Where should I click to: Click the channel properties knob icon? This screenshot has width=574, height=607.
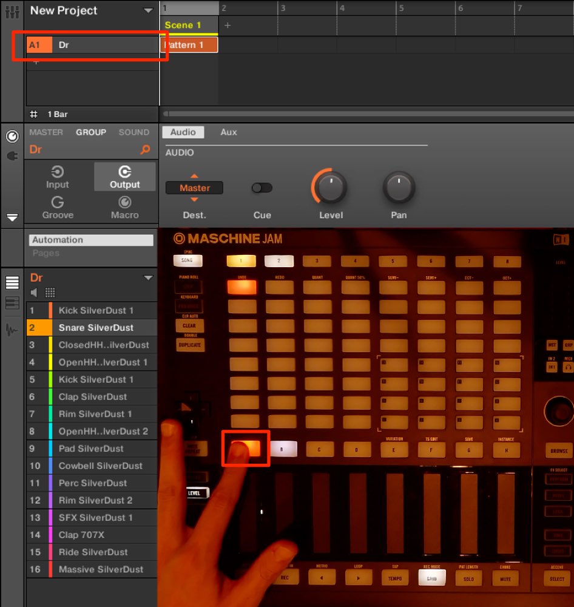(12, 136)
